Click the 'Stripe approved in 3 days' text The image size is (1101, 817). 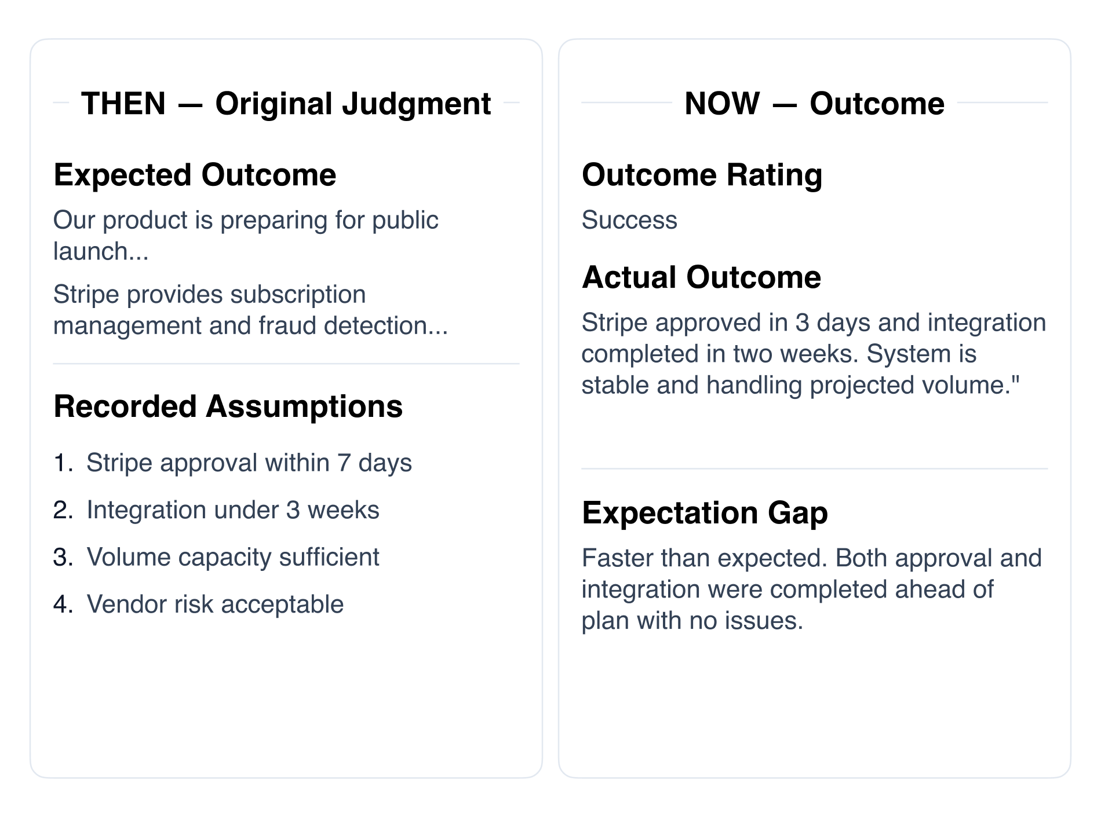coord(814,354)
